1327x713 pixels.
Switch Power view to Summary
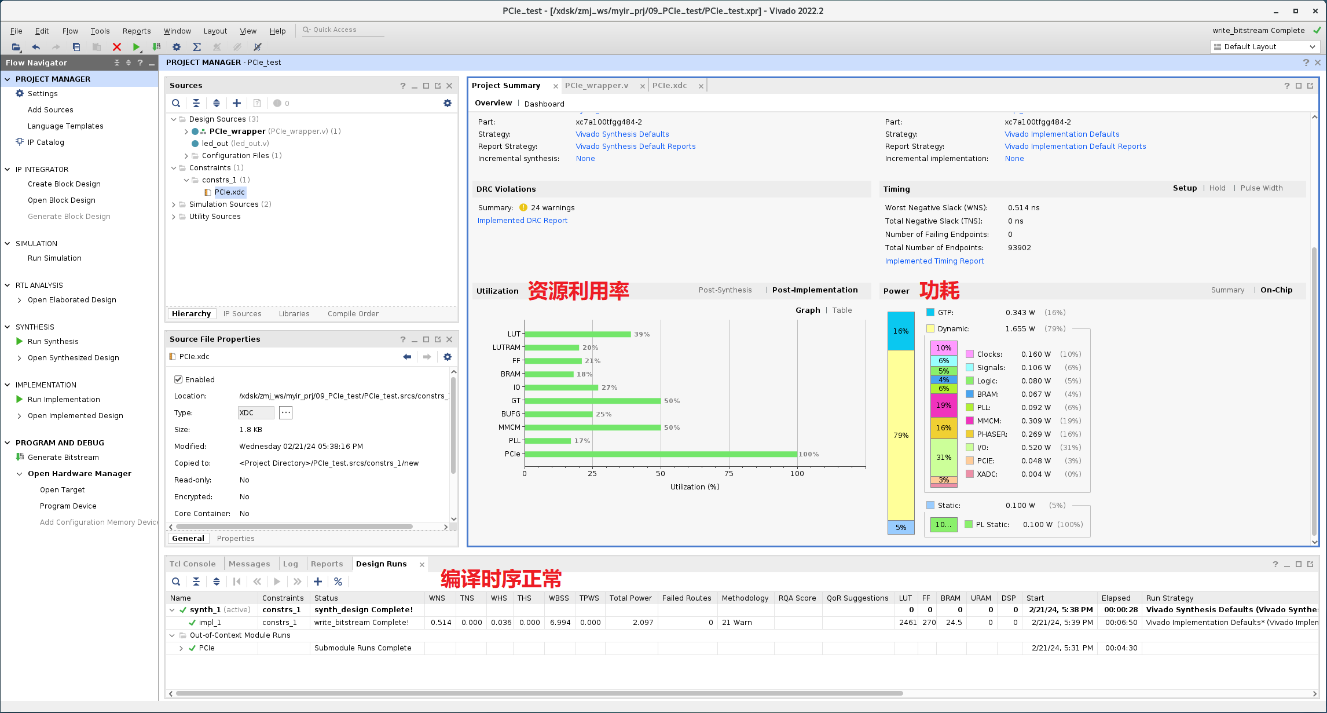pyautogui.click(x=1227, y=290)
